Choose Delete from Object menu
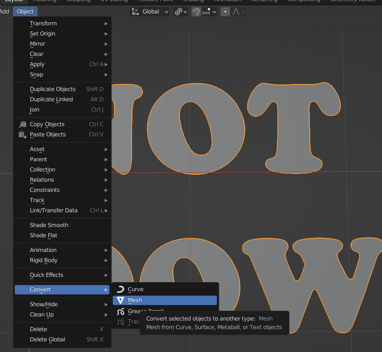This screenshot has height=352, width=382. click(x=62, y=329)
